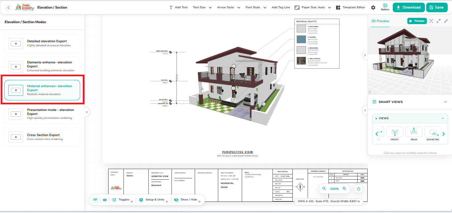Image resolution: width=452 pixels, height=213 pixels.
Task: Select the FRONT view
Action: tap(395, 134)
